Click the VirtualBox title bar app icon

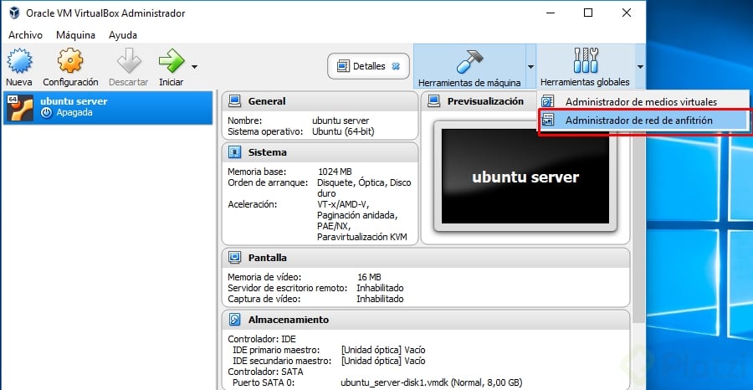tap(14, 13)
